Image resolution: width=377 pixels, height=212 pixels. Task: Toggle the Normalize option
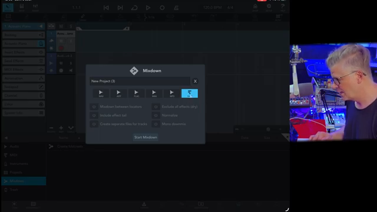(x=156, y=115)
